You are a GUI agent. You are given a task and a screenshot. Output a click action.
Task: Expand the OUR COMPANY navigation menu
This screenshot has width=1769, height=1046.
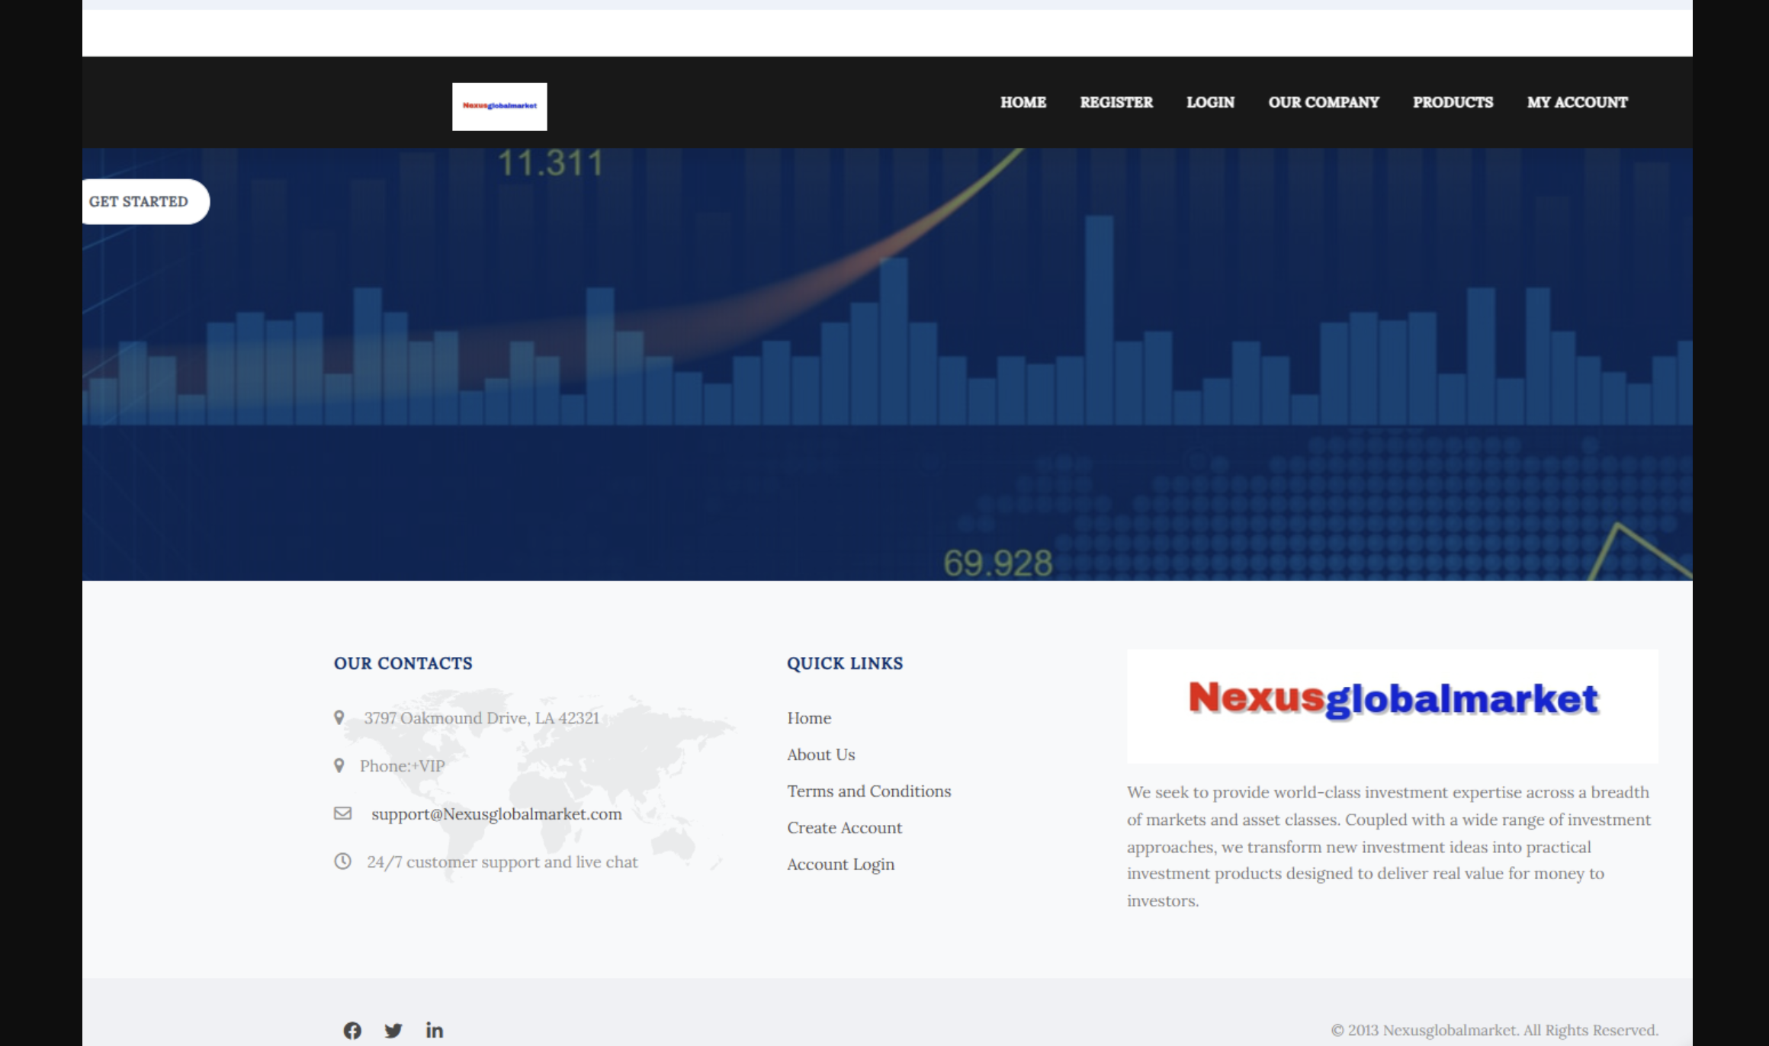click(1324, 101)
